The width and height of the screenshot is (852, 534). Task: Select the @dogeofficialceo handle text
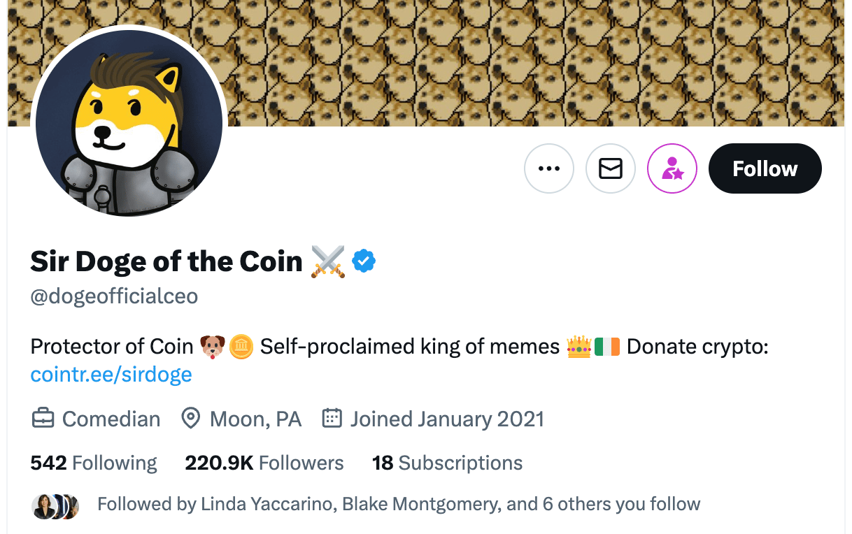[x=114, y=296]
